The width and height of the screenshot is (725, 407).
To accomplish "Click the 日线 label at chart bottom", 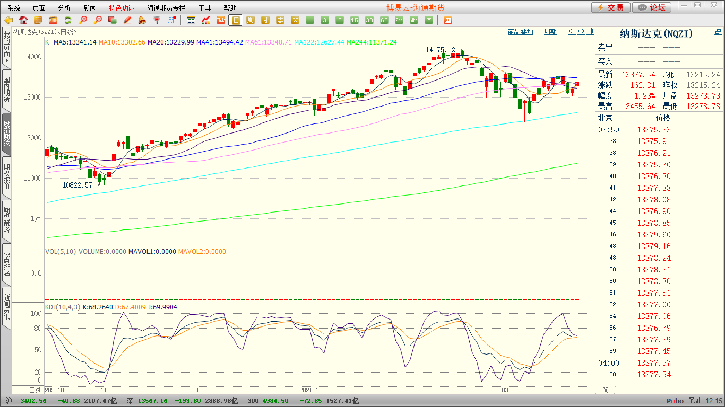I will tap(35, 390).
